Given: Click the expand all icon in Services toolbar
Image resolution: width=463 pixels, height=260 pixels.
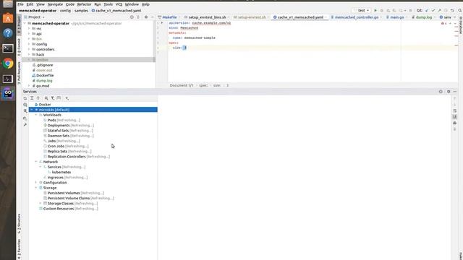Looking at the screenshot, I should click(x=32, y=98).
